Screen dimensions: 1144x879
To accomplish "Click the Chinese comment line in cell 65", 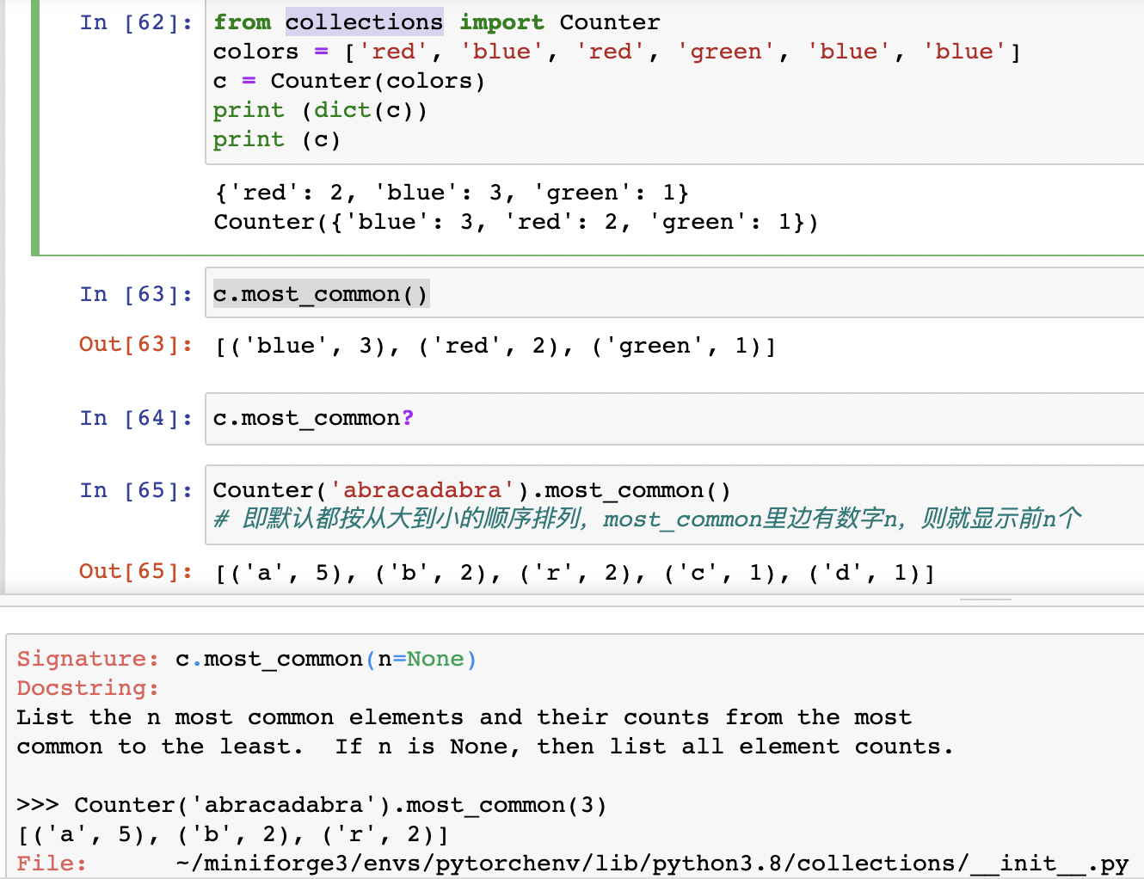I will [x=647, y=519].
